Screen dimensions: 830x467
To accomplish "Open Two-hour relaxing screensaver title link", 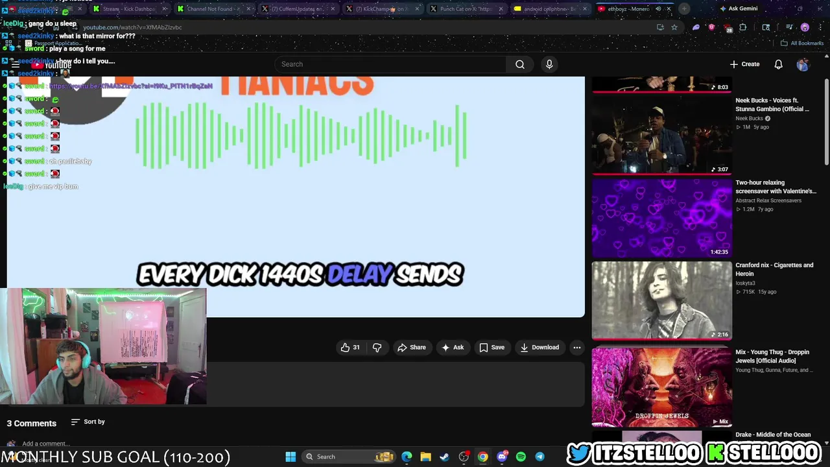I will pos(776,187).
